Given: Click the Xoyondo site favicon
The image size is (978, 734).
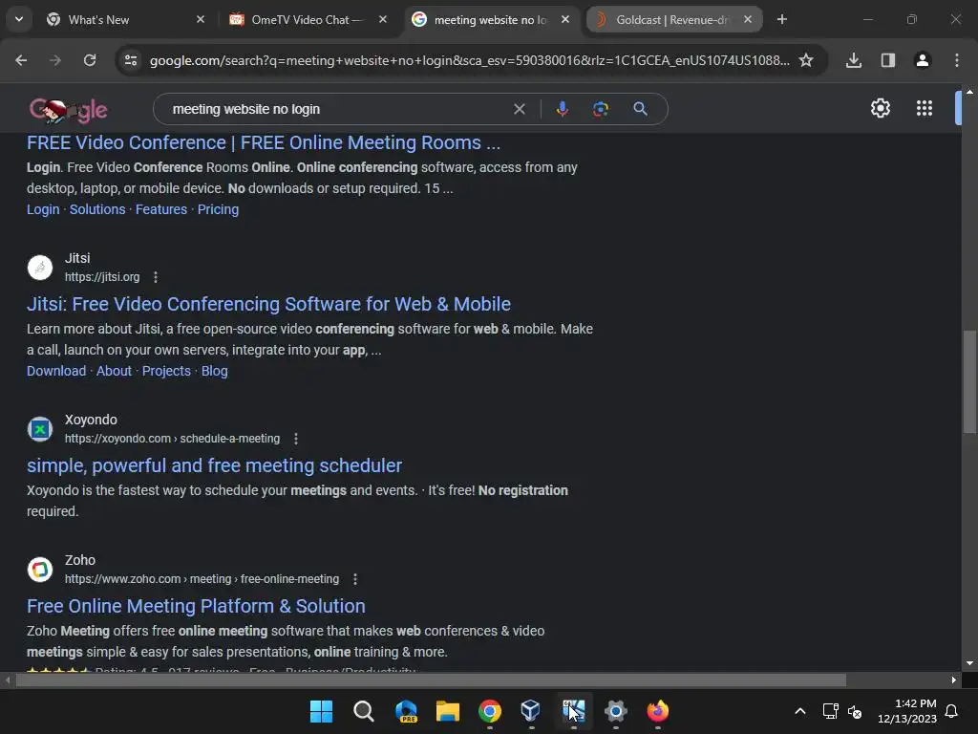Looking at the screenshot, I should (x=40, y=429).
